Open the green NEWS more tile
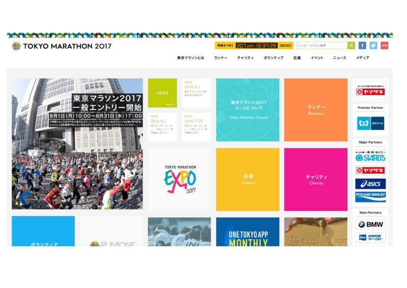This screenshot has width=407, height=288. pyautogui.click(x=162, y=93)
